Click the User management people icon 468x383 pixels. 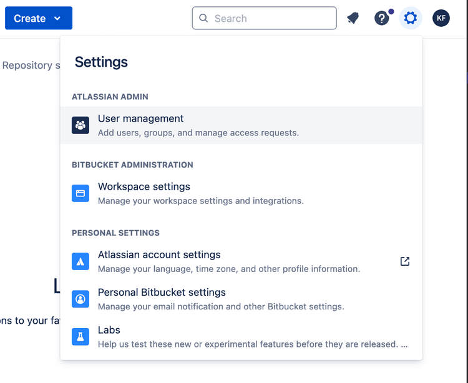[x=80, y=125]
